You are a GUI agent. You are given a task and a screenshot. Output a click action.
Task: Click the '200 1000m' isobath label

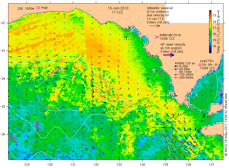pyautogui.click(x=26, y=9)
